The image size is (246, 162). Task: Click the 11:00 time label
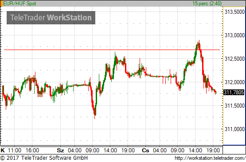[x=15, y=150]
